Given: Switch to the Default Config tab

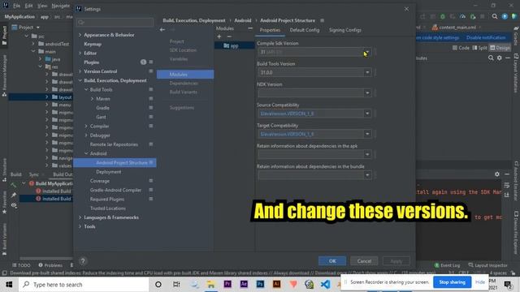Looking at the screenshot, I should pos(305,30).
